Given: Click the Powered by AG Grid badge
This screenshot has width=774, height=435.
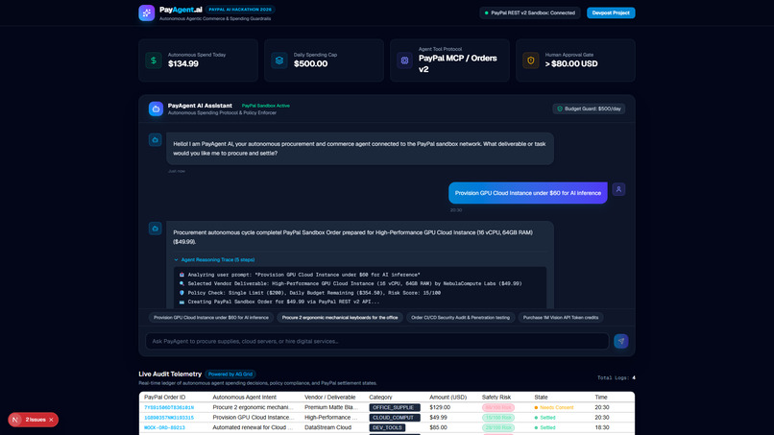Looking at the screenshot, I should pyautogui.click(x=230, y=375).
